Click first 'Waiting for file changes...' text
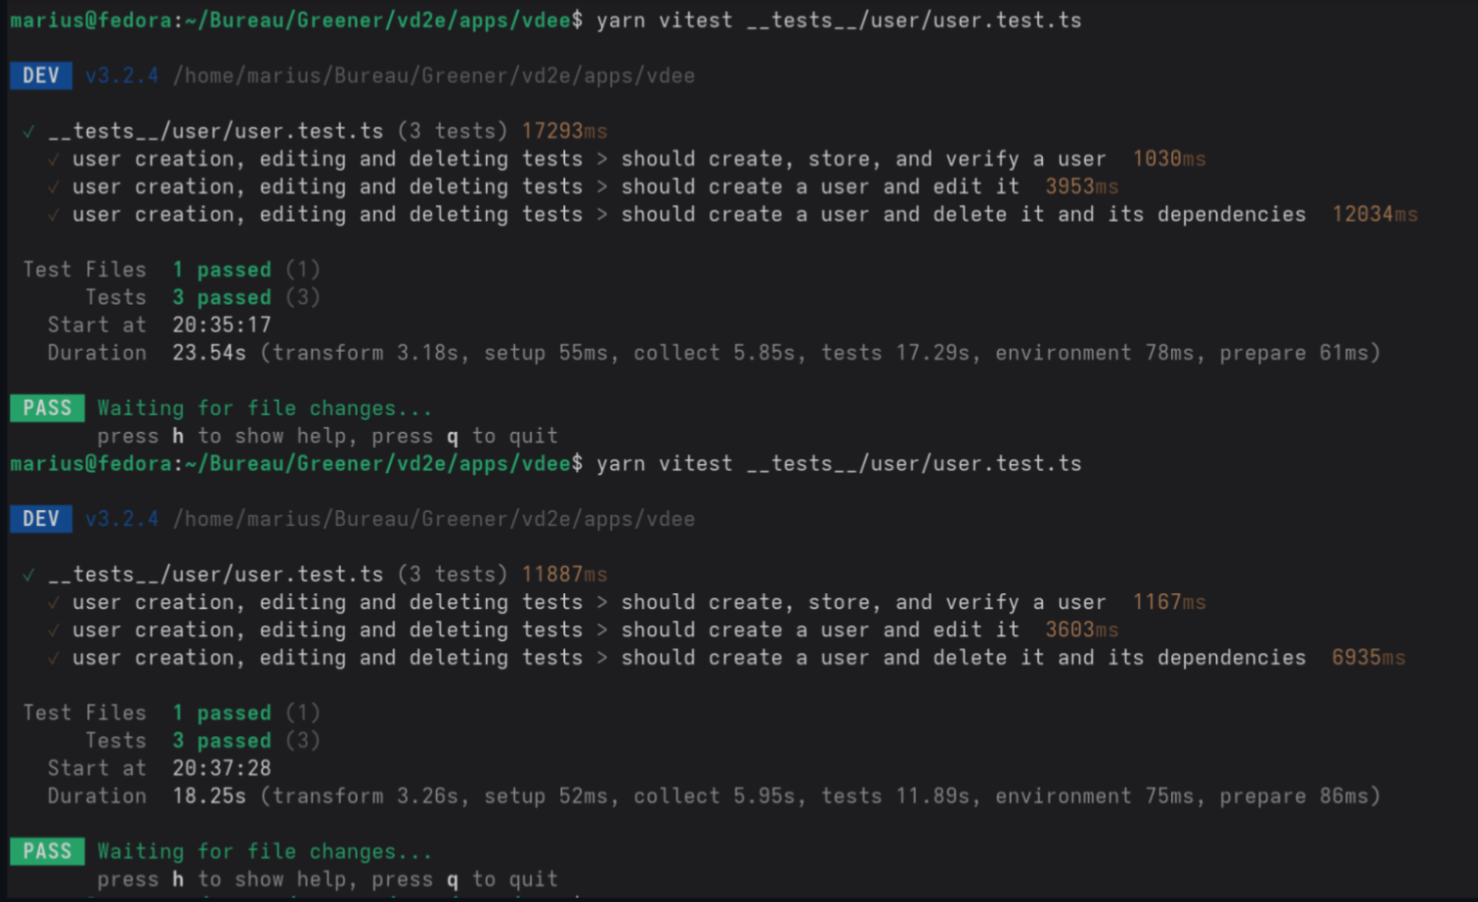 264,408
